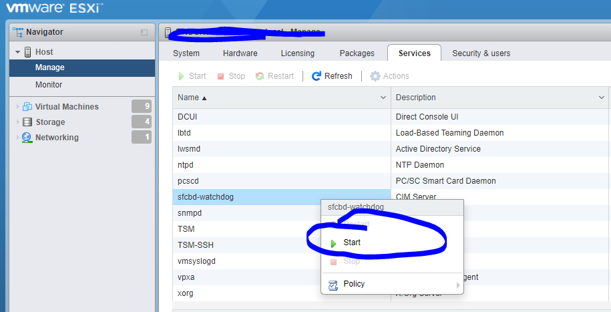This screenshot has height=312, width=611.
Task: Collapse the Navigator panel with minimize icon
Action: (x=144, y=32)
